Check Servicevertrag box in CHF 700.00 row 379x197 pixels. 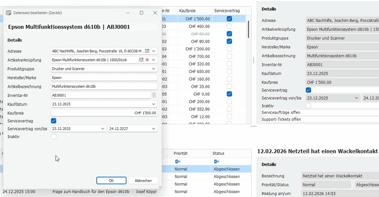[229, 56]
